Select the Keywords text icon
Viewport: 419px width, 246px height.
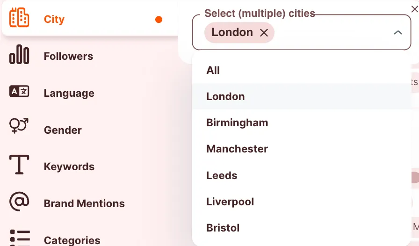pyautogui.click(x=19, y=165)
